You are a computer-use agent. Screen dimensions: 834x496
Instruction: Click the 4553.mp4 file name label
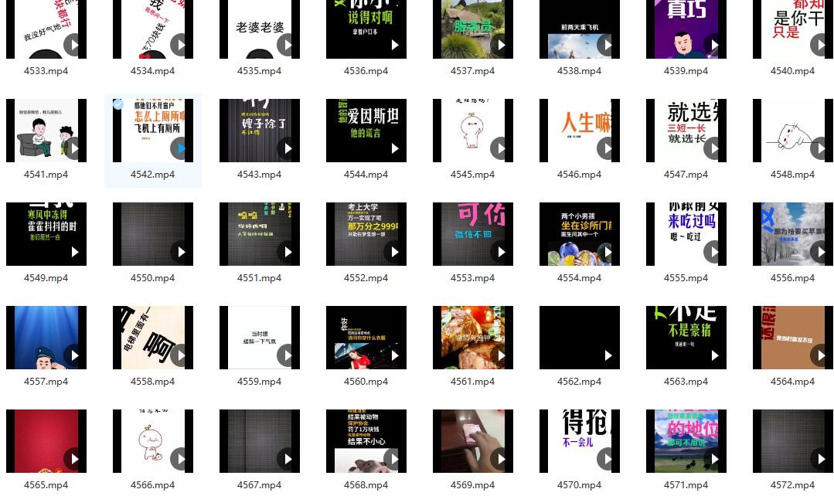(472, 278)
